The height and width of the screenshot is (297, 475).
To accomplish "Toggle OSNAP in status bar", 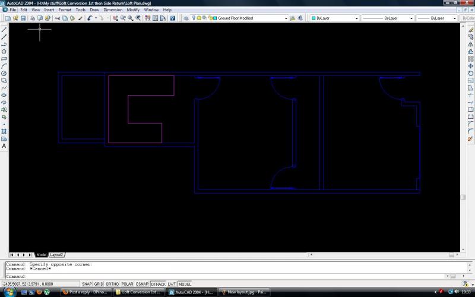I will click(142, 284).
